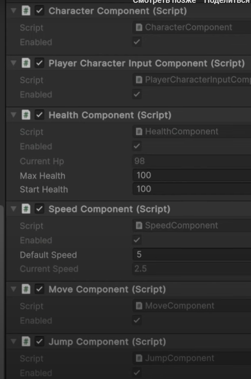This screenshot has width=251, height=379.
Task: Click the Player Character Input Component script icon
Action: [26, 63]
